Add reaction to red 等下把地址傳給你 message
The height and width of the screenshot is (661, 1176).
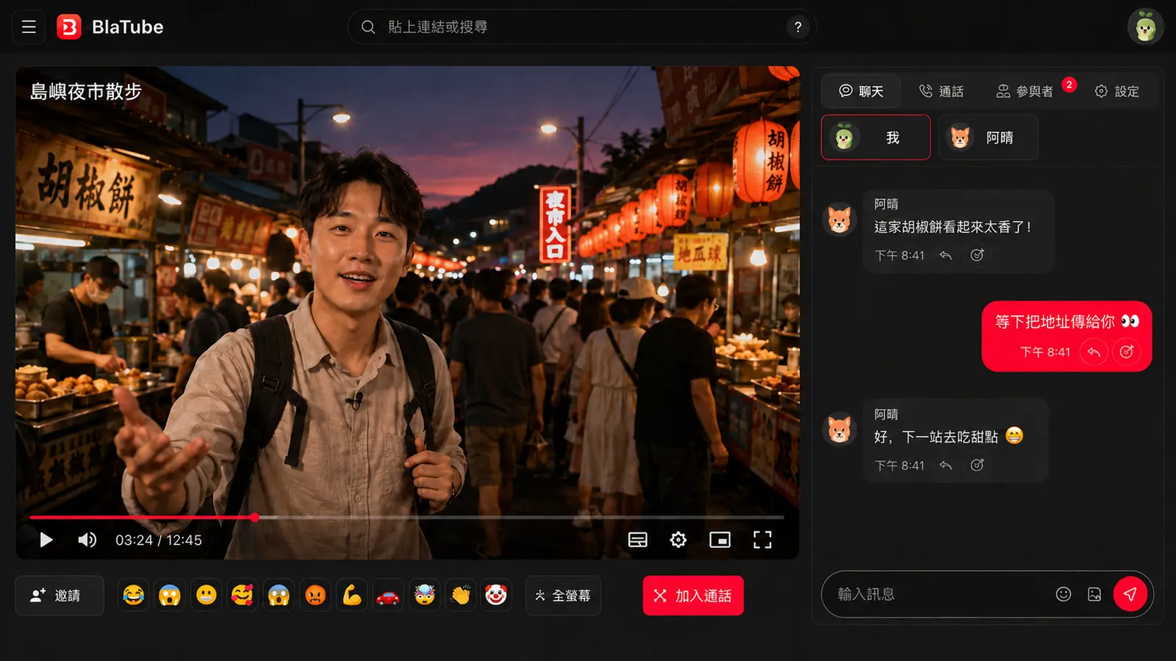[1126, 352]
